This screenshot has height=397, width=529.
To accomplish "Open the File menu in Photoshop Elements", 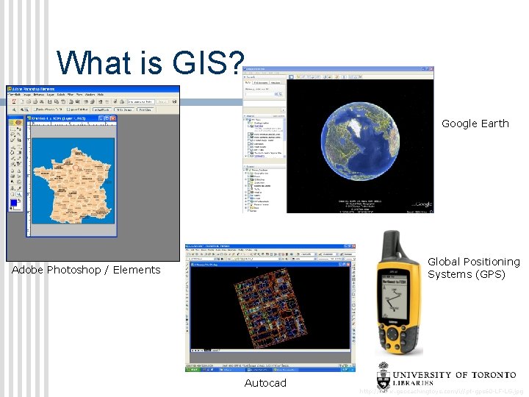I will tap(10, 95).
